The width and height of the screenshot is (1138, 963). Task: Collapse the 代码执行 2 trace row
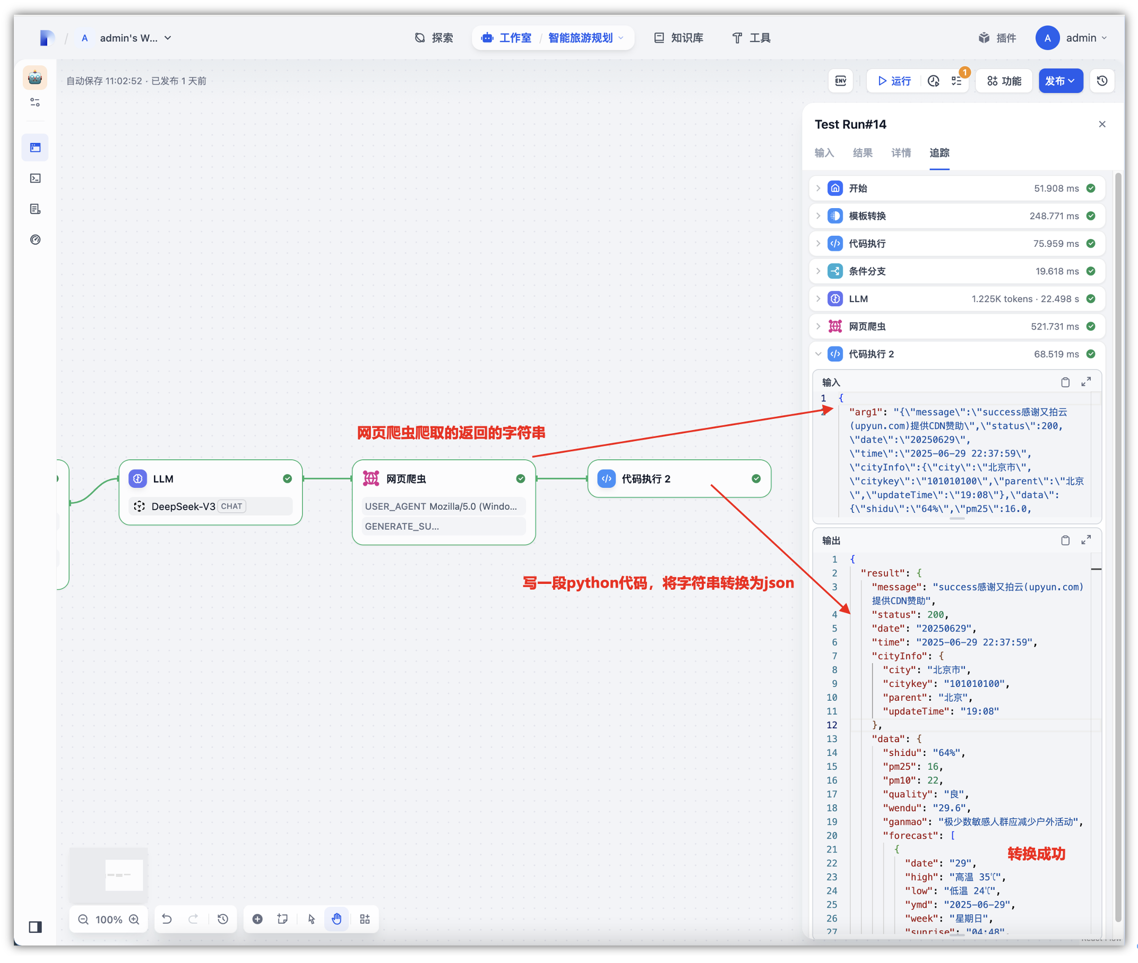[x=817, y=354]
